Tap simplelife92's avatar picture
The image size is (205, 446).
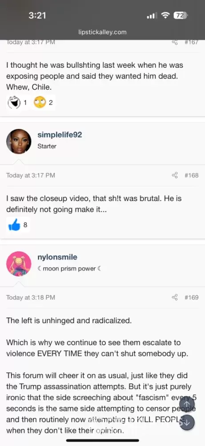(x=19, y=141)
